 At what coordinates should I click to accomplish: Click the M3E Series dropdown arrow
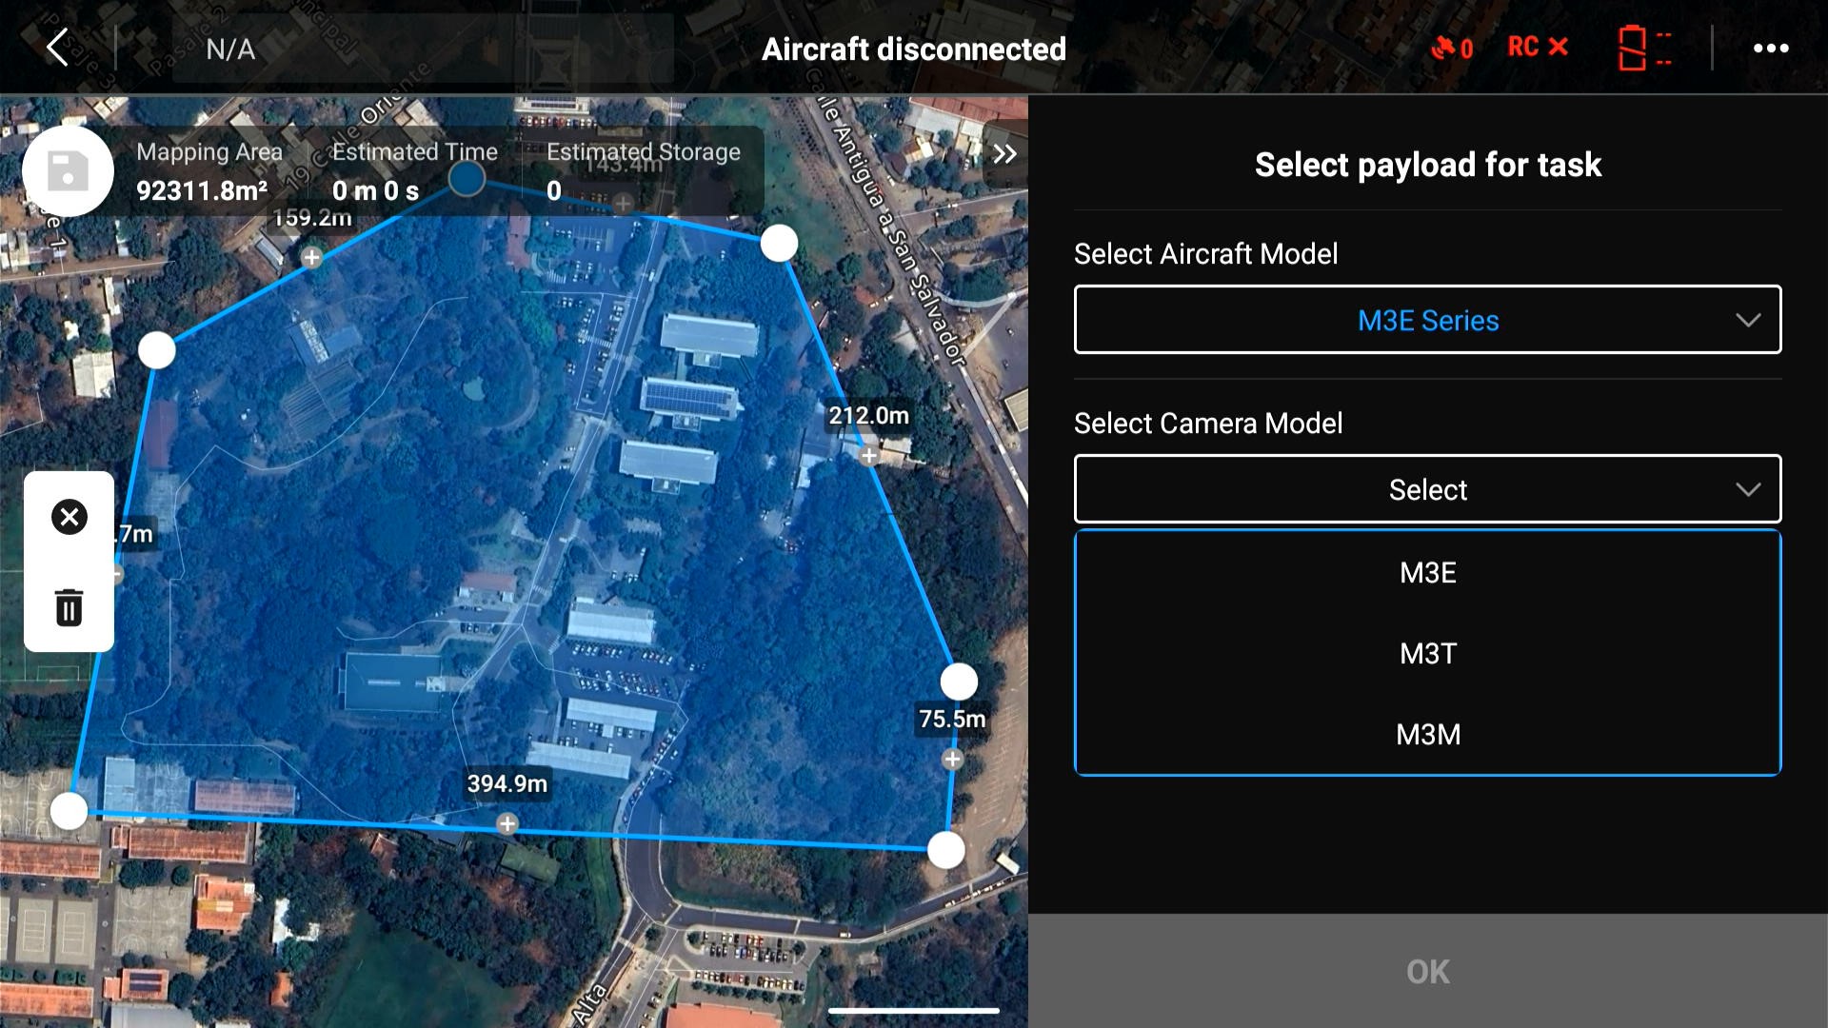click(1747, 320)
